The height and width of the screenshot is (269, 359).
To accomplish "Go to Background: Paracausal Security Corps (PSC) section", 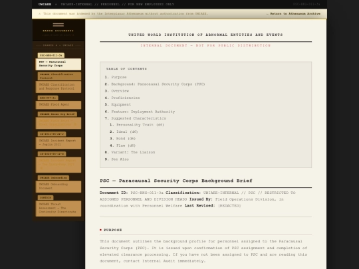I will (x=158, y=84).
